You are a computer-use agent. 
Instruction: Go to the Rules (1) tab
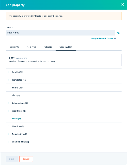click(x=48, y=47)
